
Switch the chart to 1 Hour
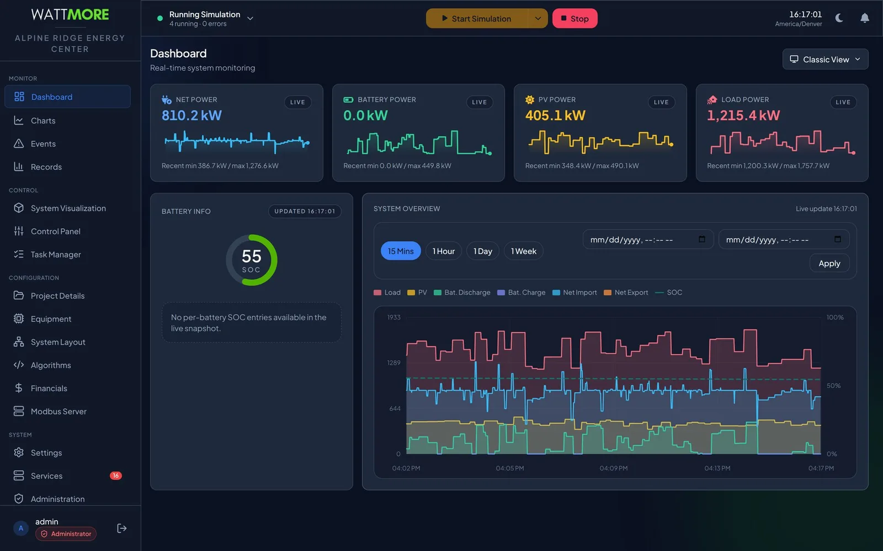(444, 251)
